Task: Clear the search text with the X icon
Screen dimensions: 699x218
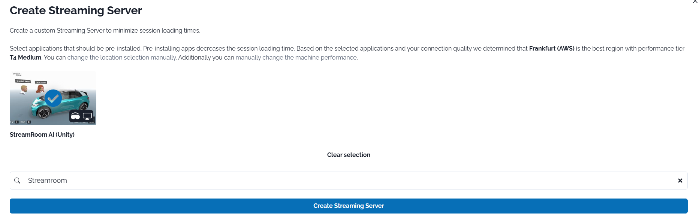Action: pos(680,181)
